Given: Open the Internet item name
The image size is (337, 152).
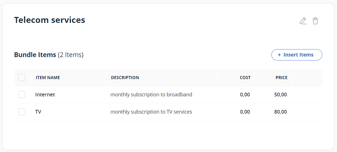Looking at the screenshot, I should 45,94.
